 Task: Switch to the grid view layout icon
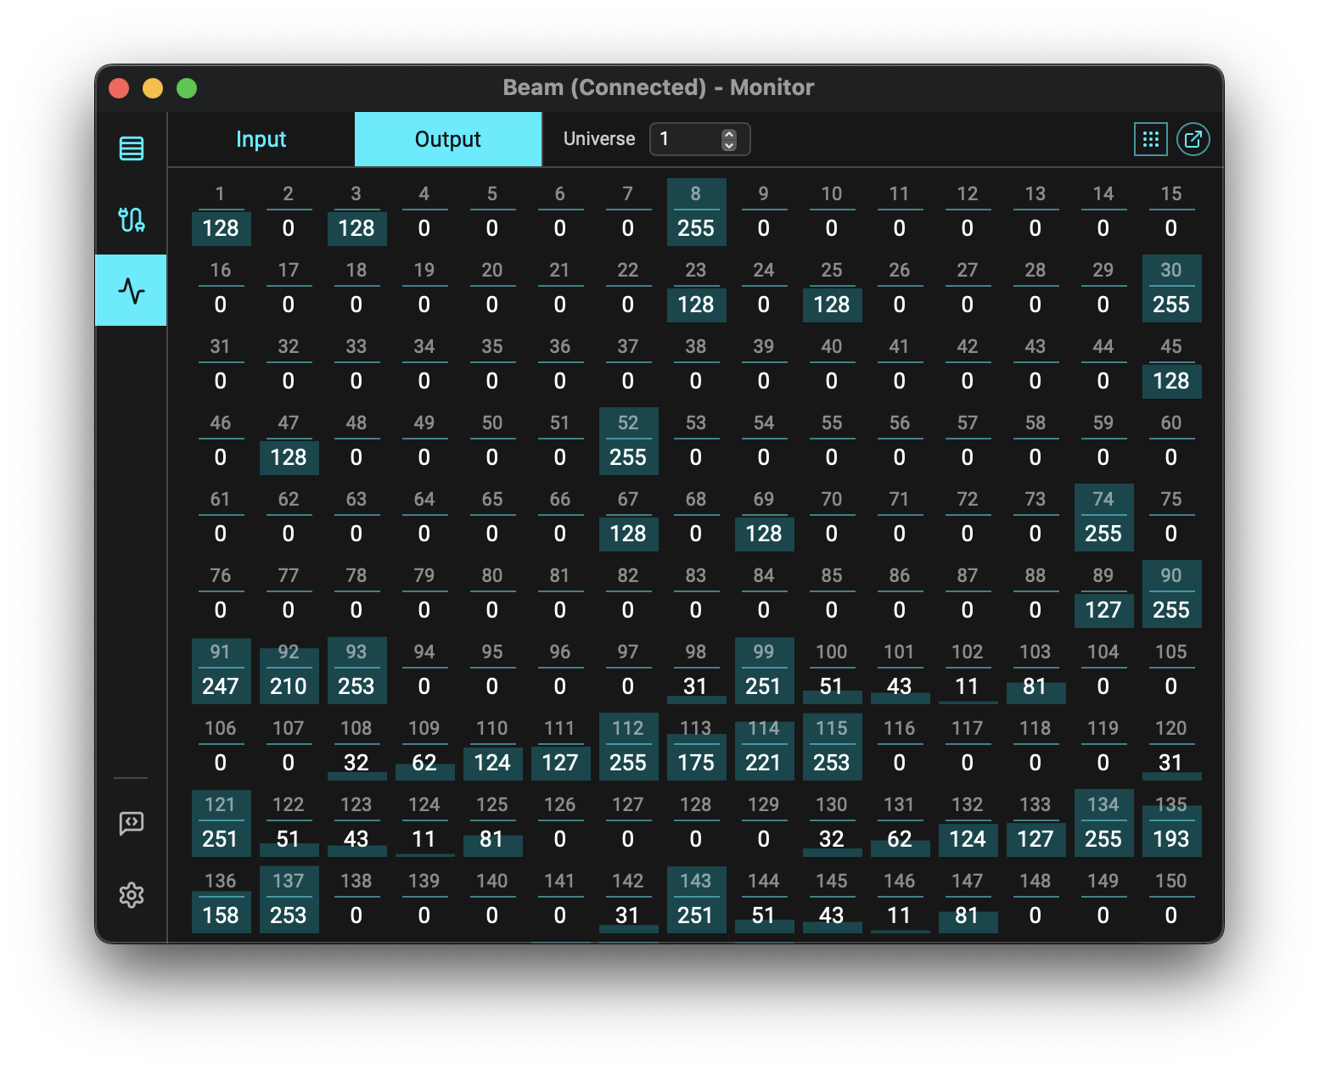(1151, 139)
